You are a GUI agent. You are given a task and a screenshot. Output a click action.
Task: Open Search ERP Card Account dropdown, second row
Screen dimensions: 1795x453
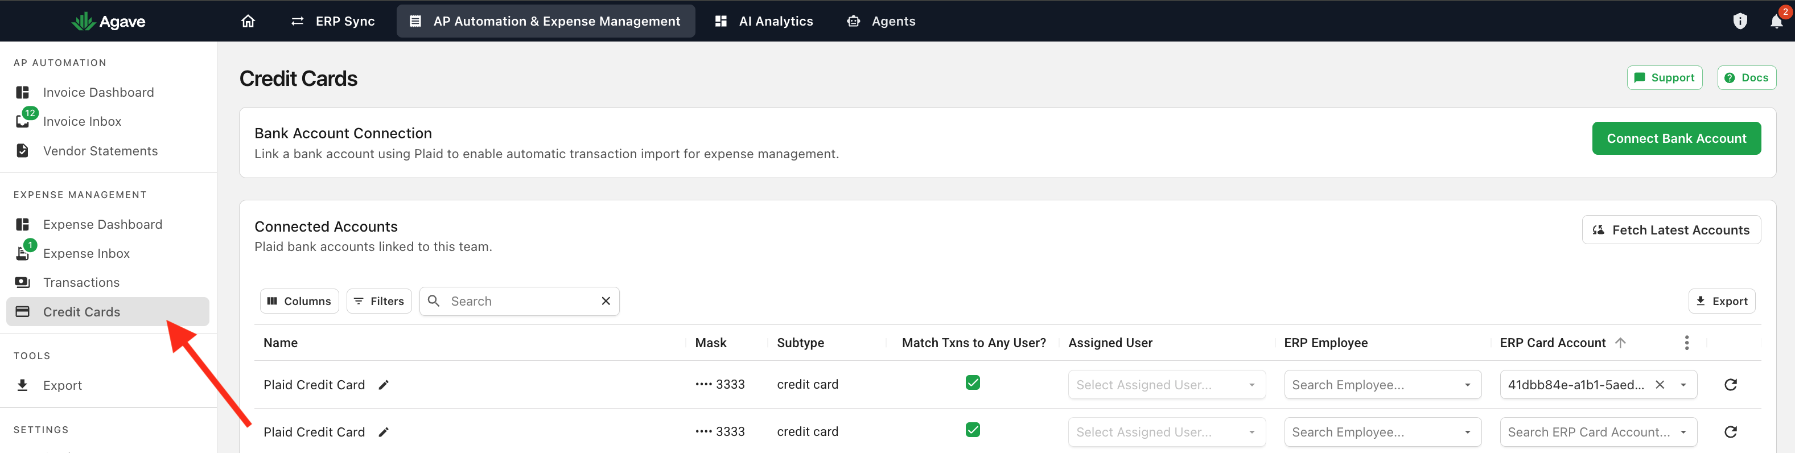[1599, 432]
